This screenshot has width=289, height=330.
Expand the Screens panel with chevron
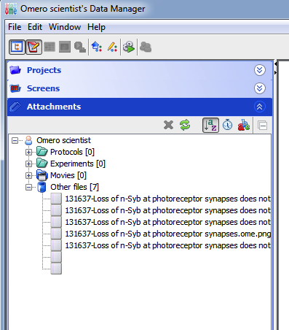coord(260,88)
